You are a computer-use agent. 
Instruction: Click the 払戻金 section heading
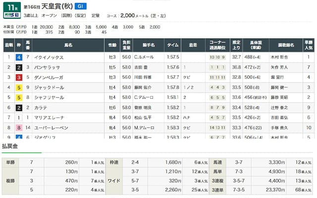pos(10,147)
